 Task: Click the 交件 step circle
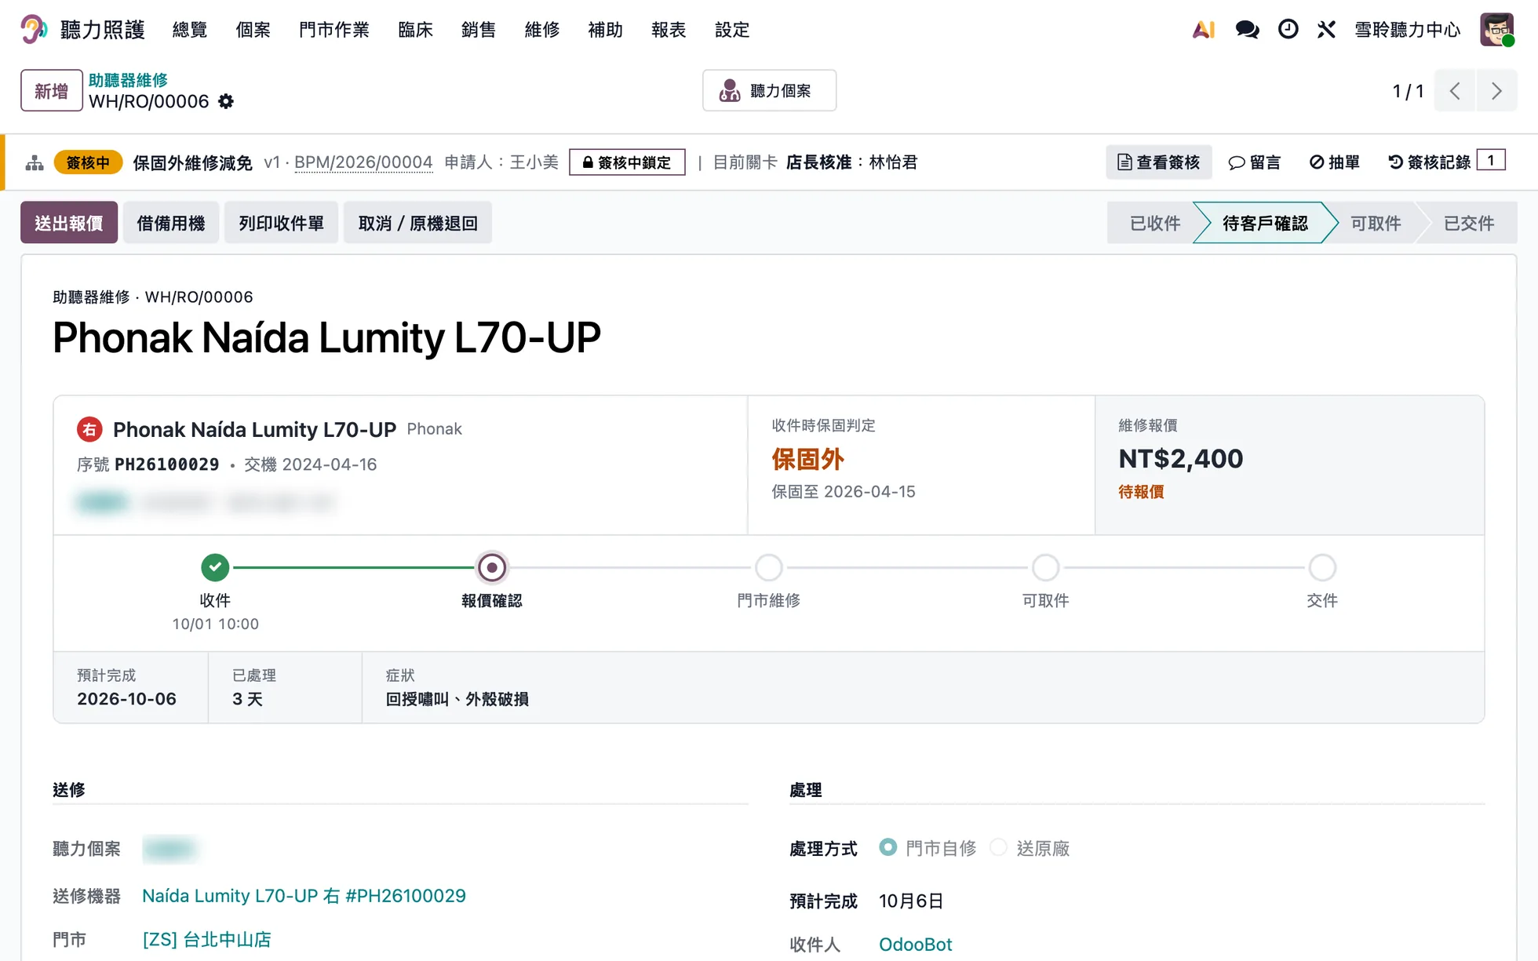1322,567
